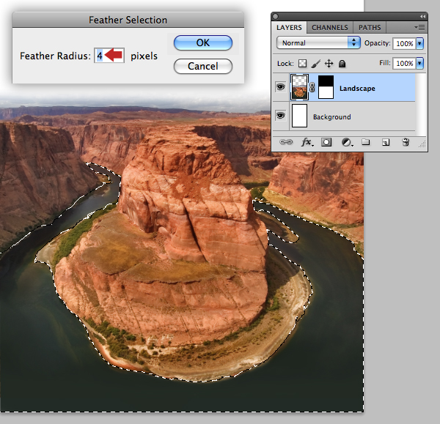Screen dimensions: 440x424
Task: Toggle the lock position icon
Action: (x=329, y=64)
